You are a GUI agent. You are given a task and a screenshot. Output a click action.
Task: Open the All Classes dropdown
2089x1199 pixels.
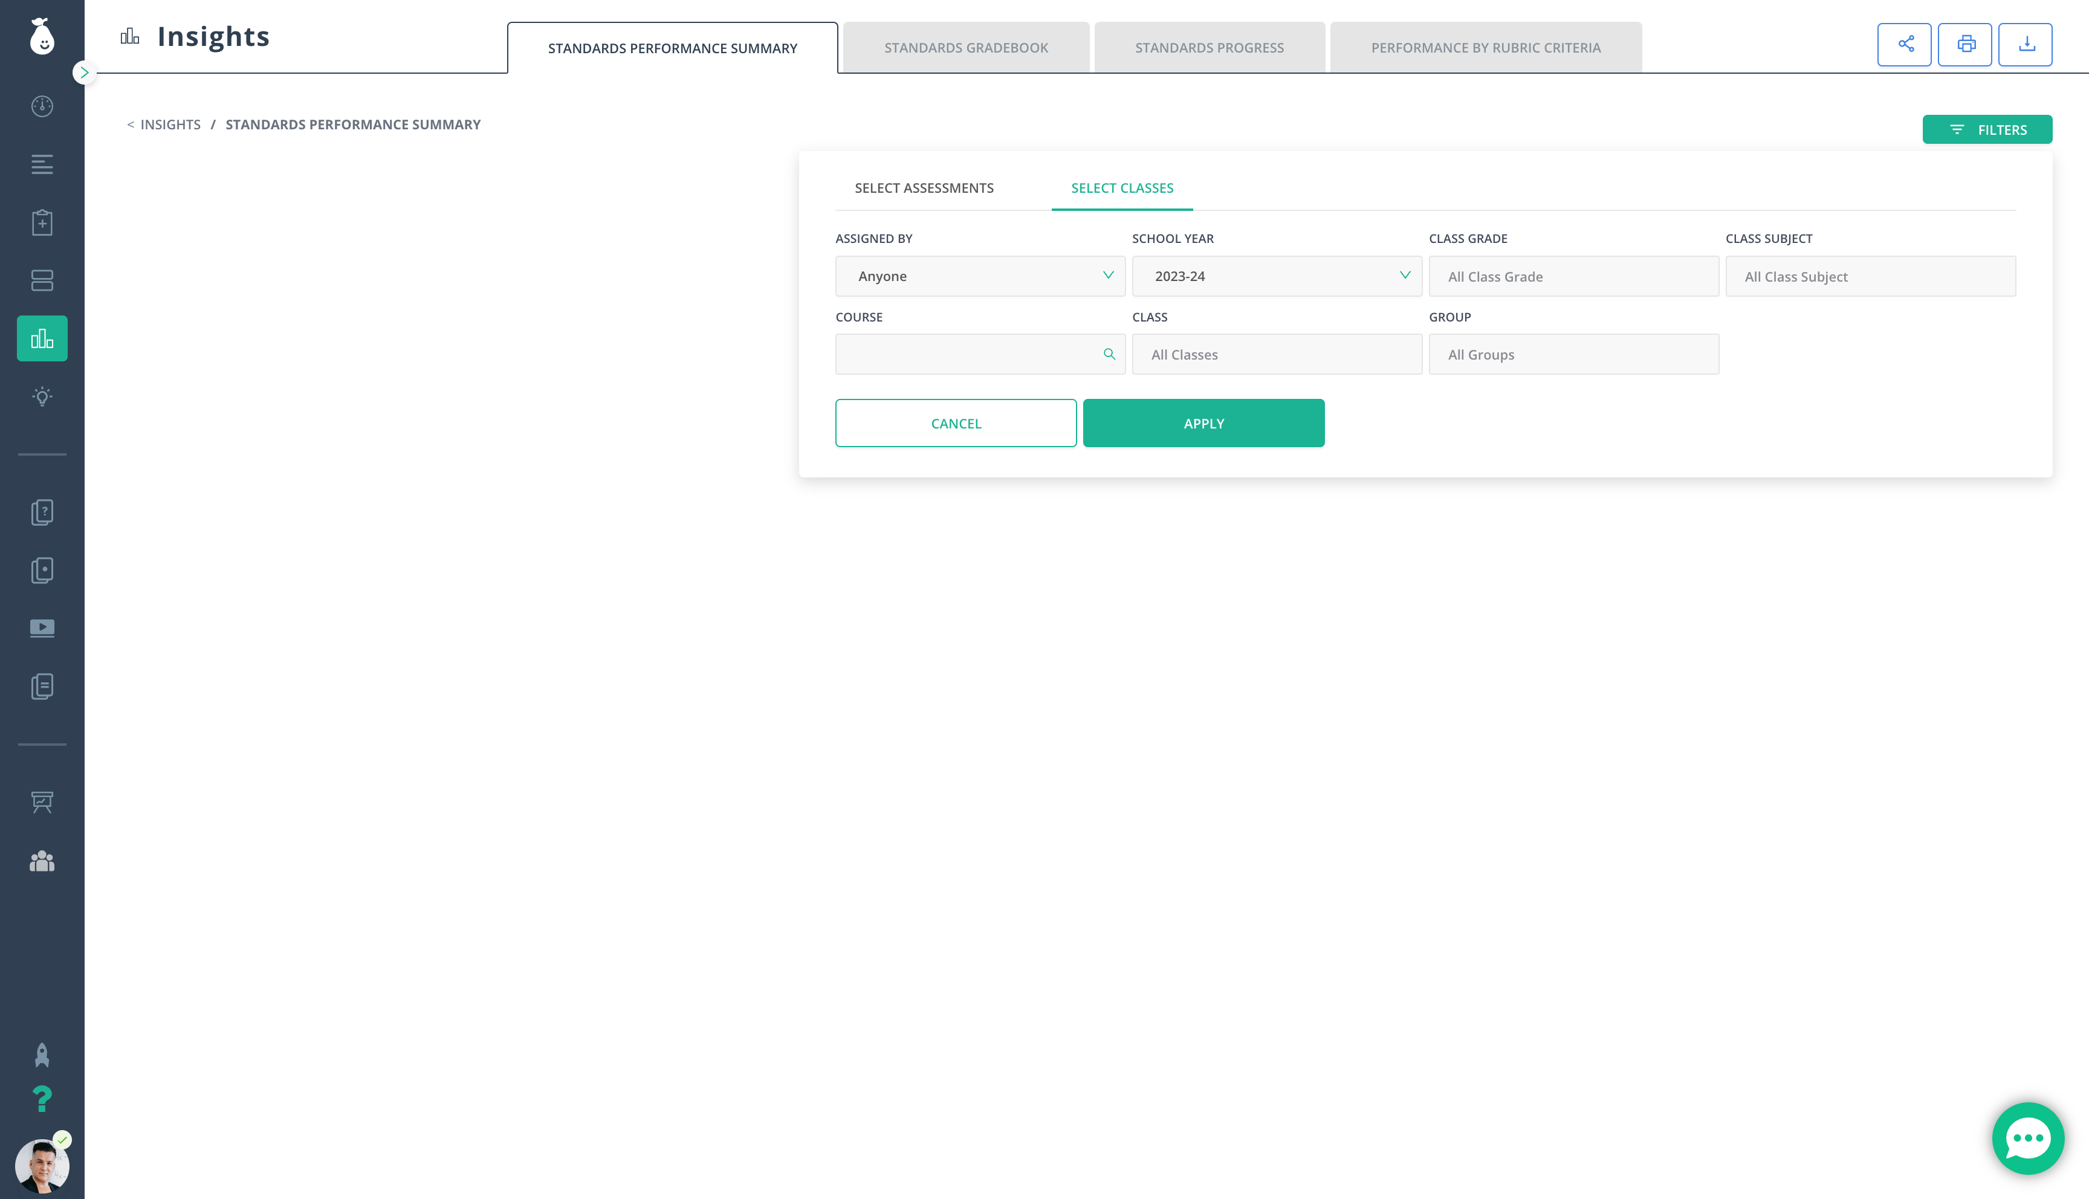pos(1276,354)
